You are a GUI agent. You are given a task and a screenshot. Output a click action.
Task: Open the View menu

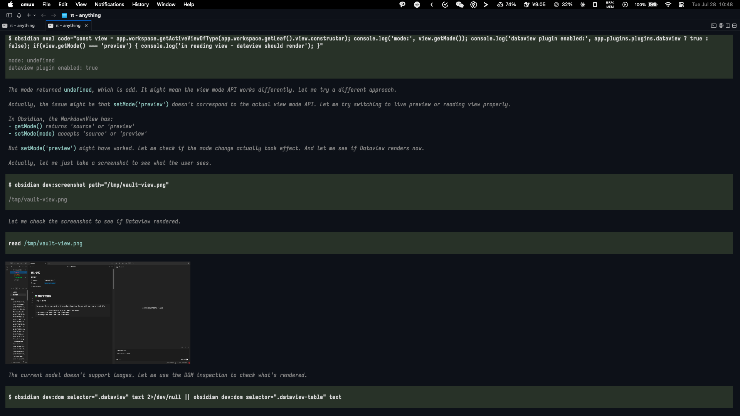[81, 5]
